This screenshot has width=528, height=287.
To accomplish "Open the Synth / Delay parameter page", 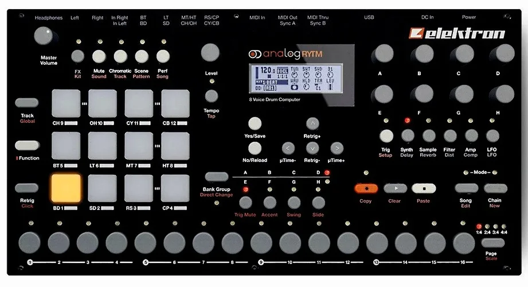I will click(408, 136).
